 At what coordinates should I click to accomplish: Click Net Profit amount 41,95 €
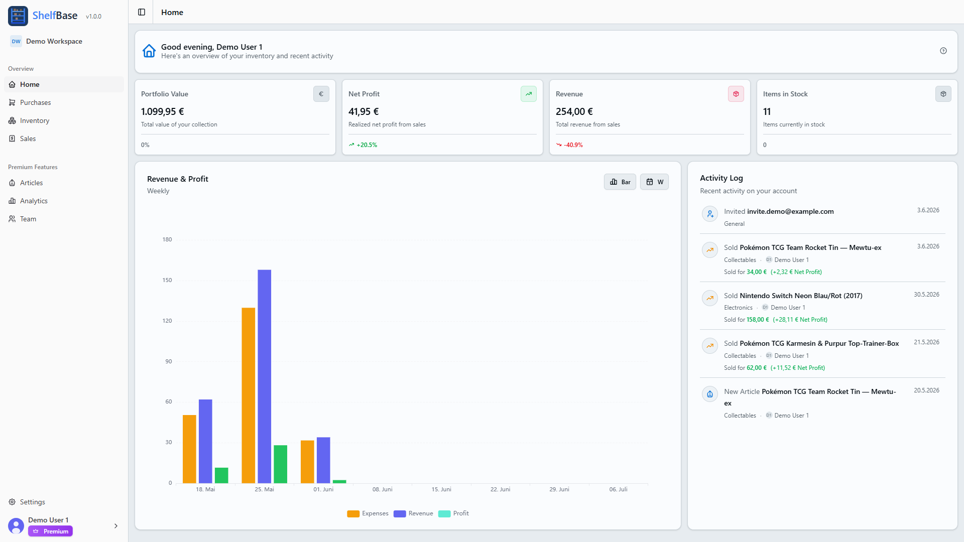coord(364,111)
